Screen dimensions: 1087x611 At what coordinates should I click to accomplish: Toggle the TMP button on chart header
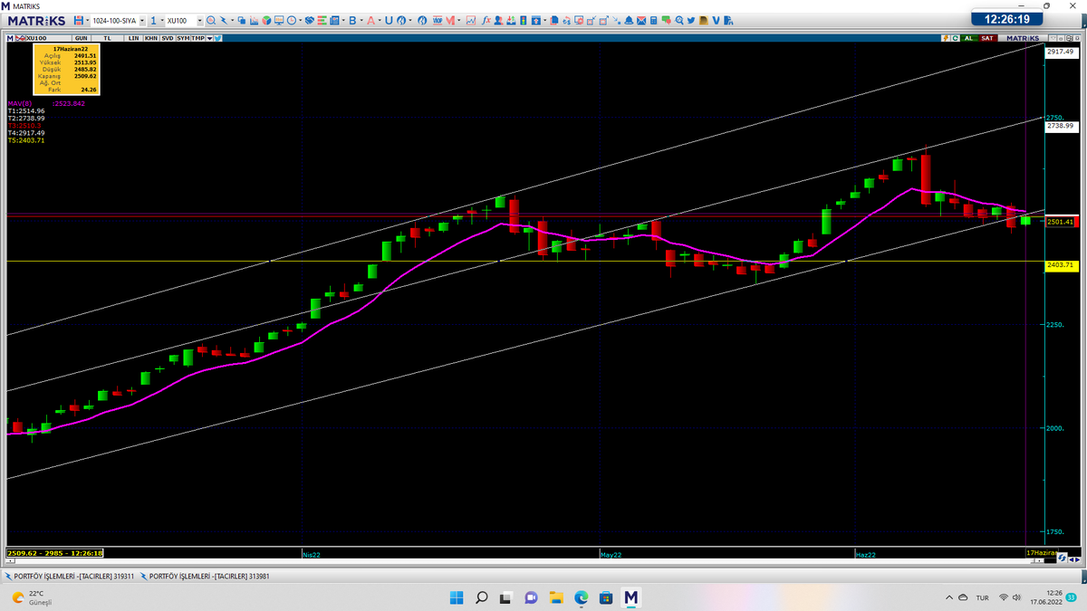click(x=197, y=39)
